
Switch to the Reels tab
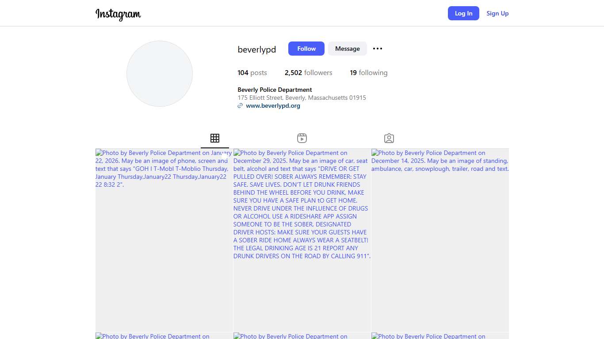click(x=302, y=138)
